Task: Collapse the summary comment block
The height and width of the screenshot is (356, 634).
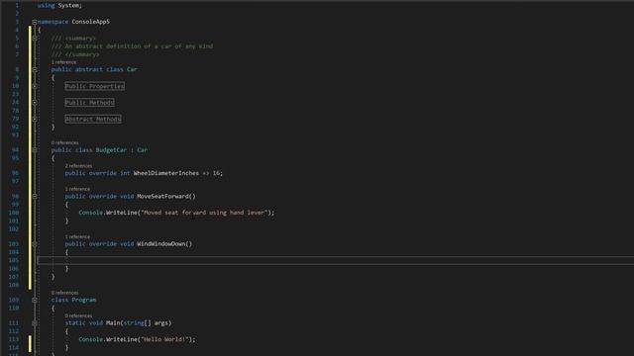Action: (x=35, y=38)
